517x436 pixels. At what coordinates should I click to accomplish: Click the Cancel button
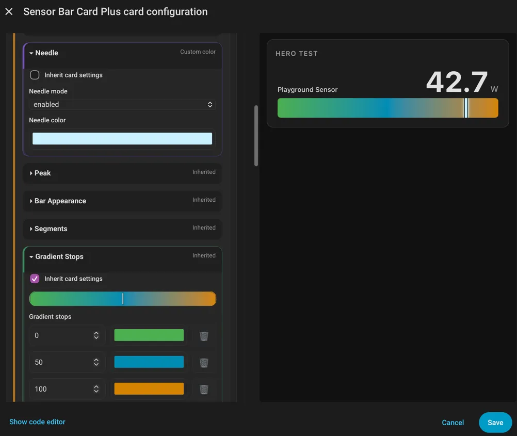point(453,423)
